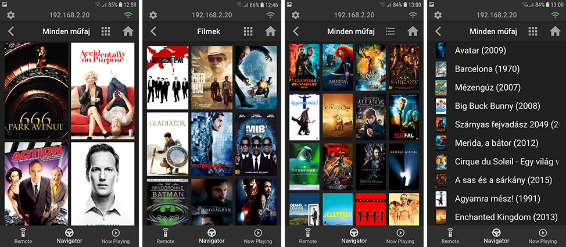Open settings gear in first phone screen
Screen dimensions: 566x247
click(x=11, y=15)
